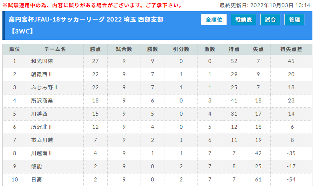Select the 飯能 team name
The height and width of the screenshot is (189, 316).
(36, 166)
